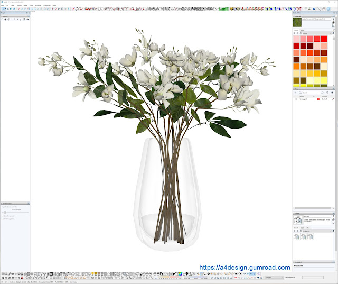Open the File menu
The image size is (338, 284).
pyautogui.click(x=2, y=5)
